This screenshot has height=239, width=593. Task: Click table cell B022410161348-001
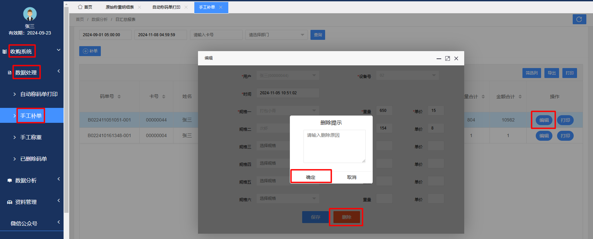109,136
